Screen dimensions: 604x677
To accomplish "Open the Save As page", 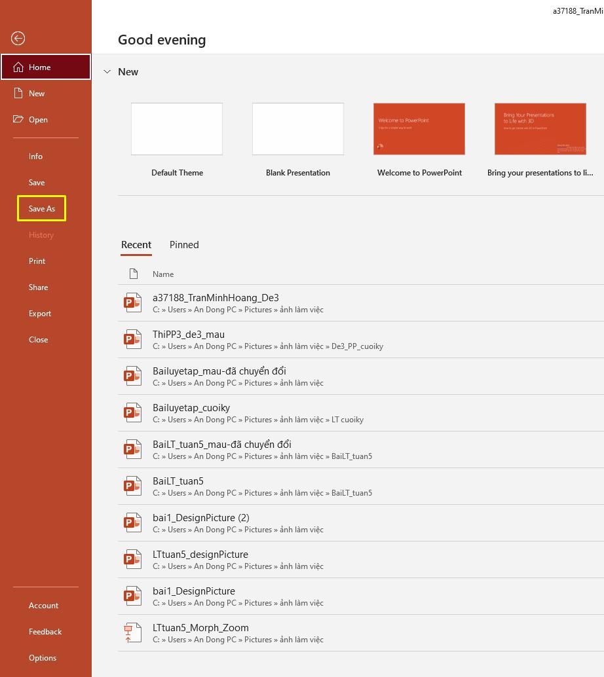I will pos(41,208).
